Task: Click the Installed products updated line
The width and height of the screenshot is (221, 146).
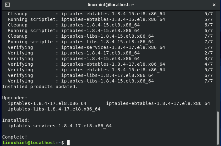Action: (x=40, y=87)
